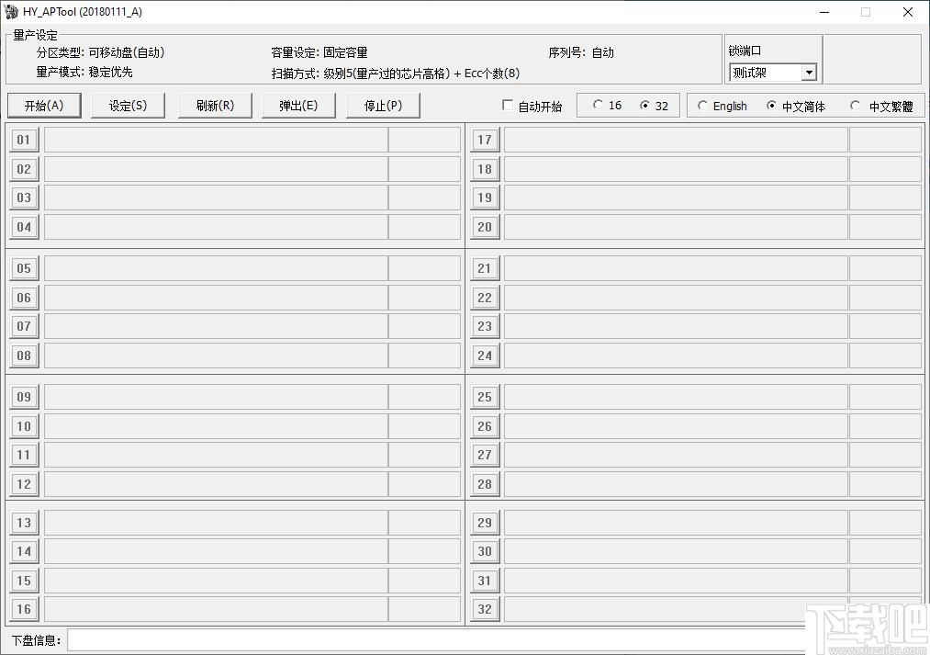
Task: Choose port slot 13
Action: coord(24,523)
